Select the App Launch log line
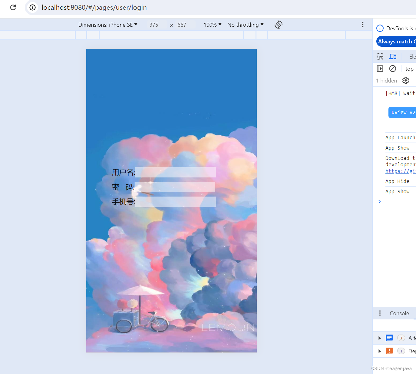 coord(400,138)
